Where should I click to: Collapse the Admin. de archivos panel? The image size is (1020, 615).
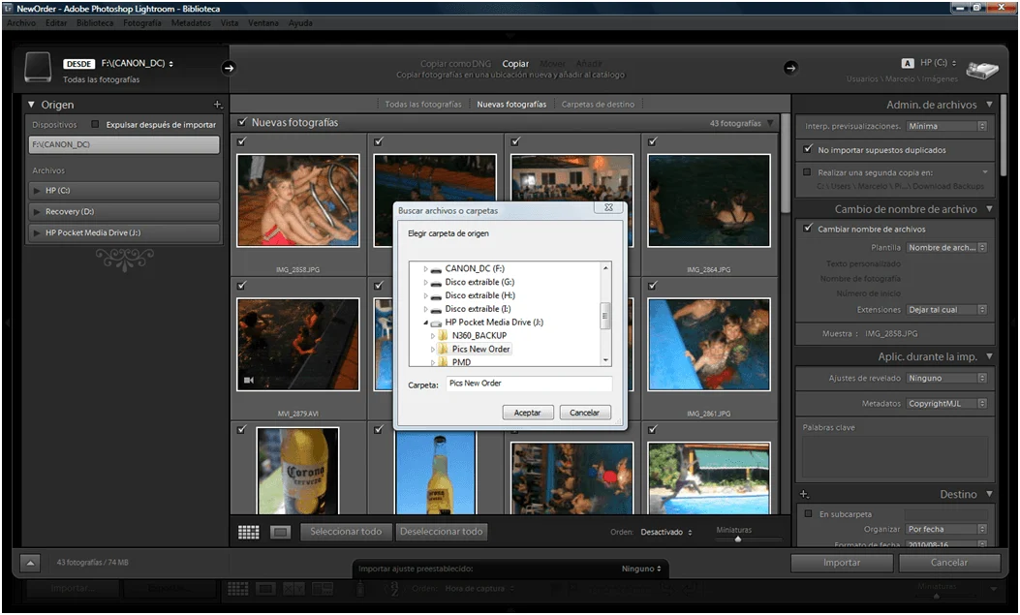coord(989,104)
